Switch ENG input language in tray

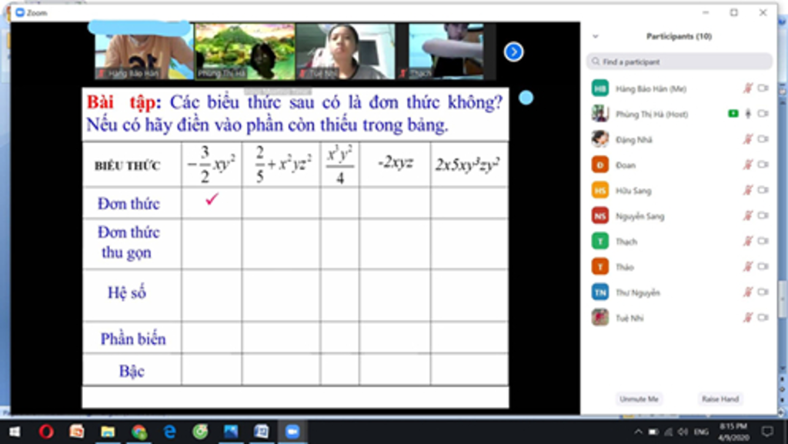point(702,432)
